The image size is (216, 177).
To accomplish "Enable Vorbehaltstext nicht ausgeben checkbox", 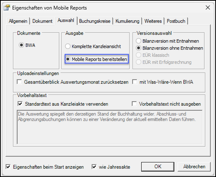I will 134,104.
